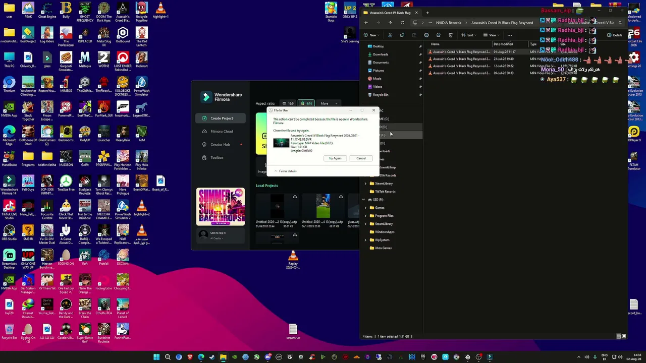This screenshot has width=646, height=363.
Task: Click the Delete trash icon in Explorer toolbar
Action: tap(451, 35)
